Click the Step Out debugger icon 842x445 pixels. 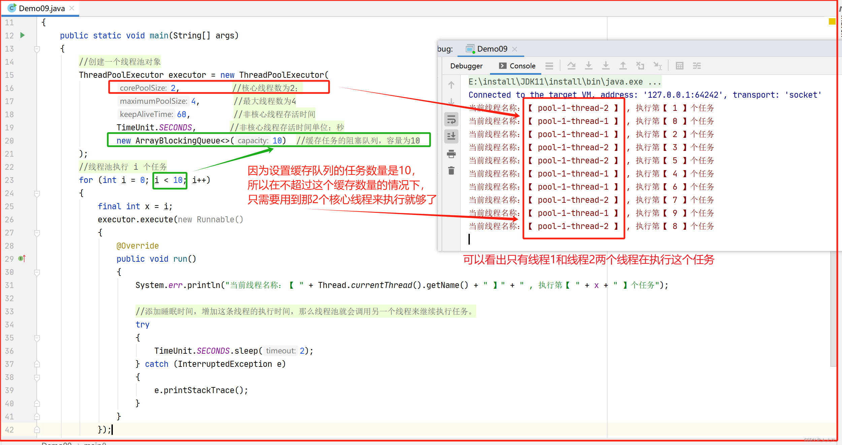click(623, 66)
